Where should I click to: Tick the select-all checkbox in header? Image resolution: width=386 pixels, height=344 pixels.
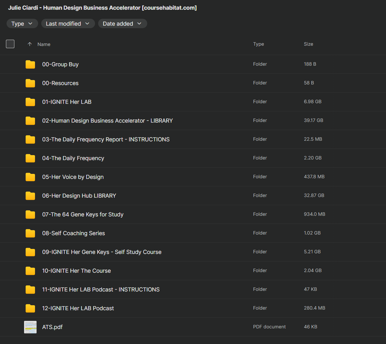(x=10, y=44)
